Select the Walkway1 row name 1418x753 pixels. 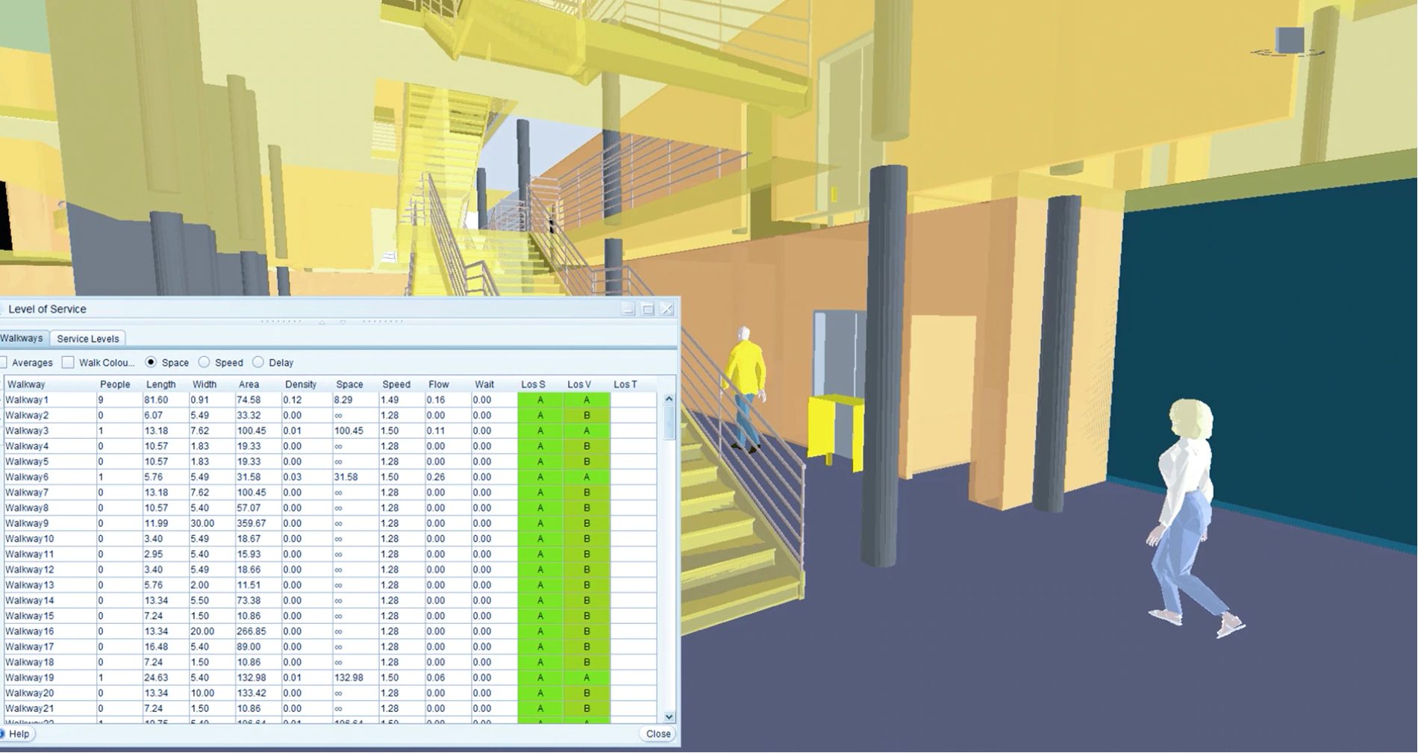point(27,400)
